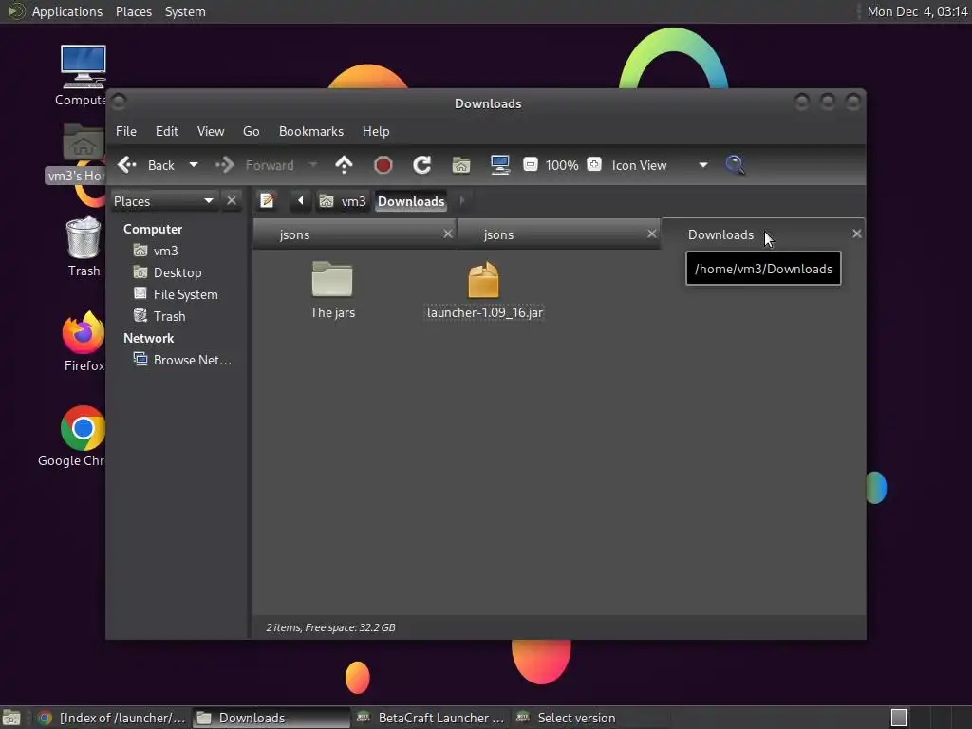Image resolution: width=972 pixels, height=729 pixels.
Task: Open Trash in the sidebar
Action: (x=169, y=316)
